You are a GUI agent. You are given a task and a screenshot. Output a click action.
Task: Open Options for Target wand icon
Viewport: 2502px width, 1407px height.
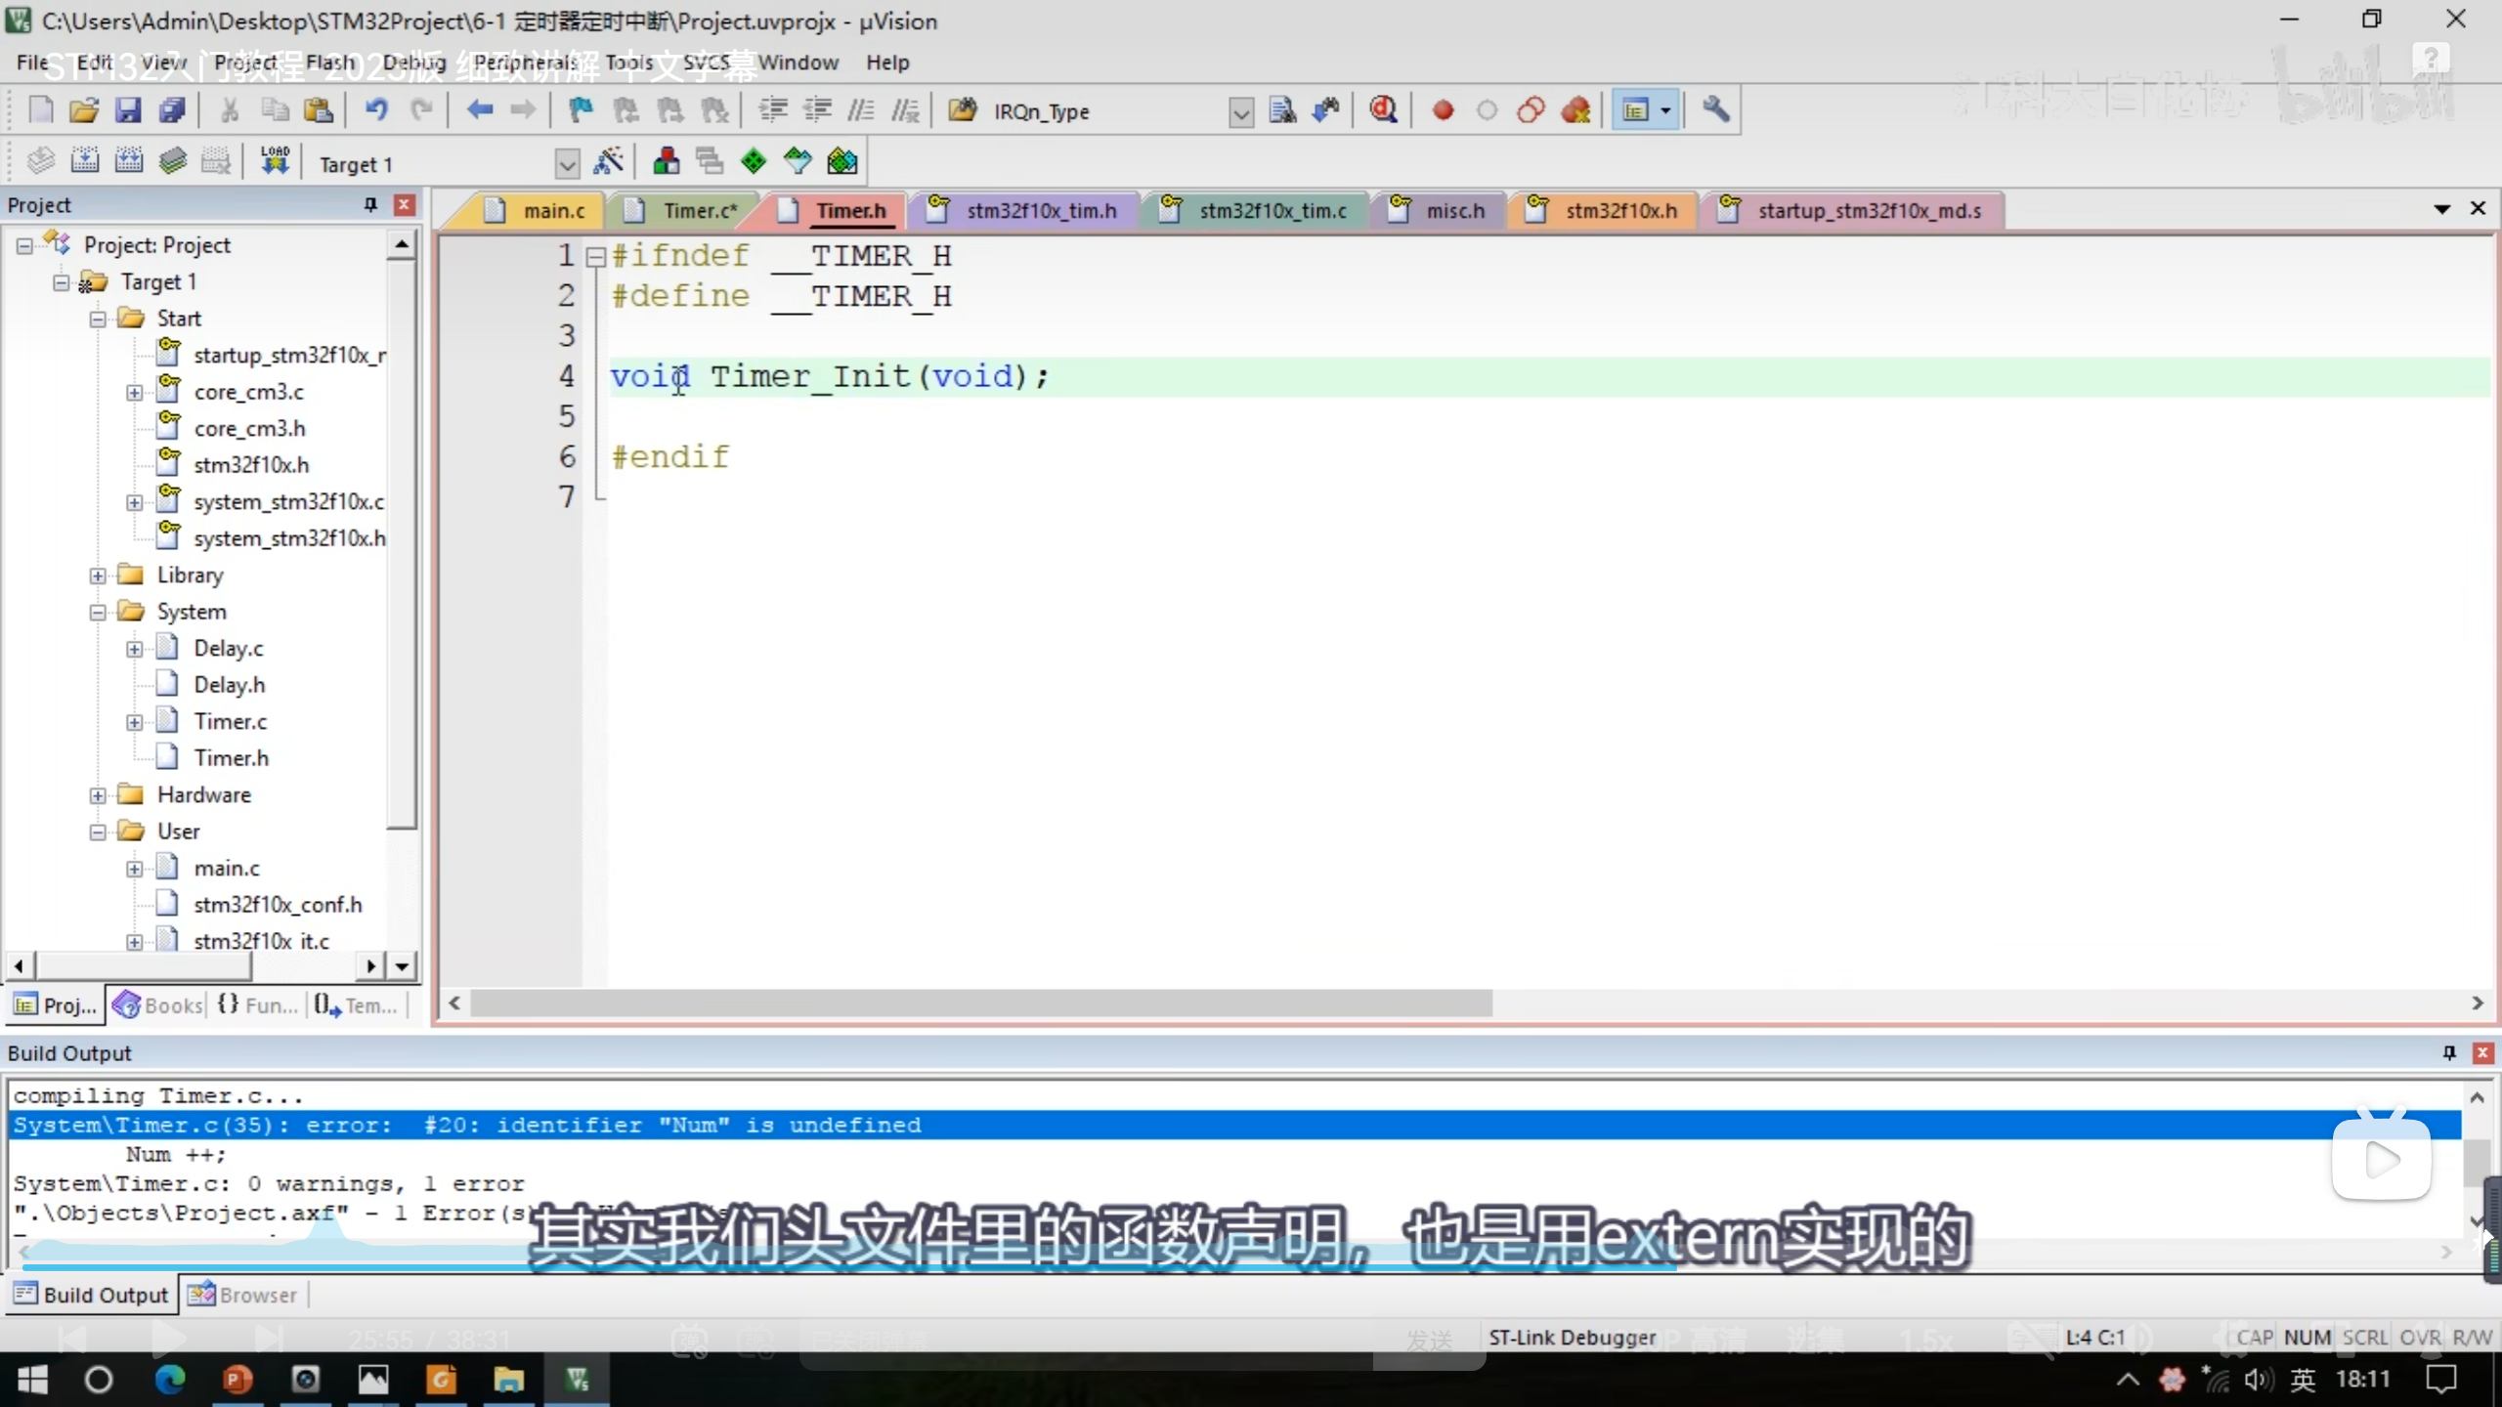point(608,161)
